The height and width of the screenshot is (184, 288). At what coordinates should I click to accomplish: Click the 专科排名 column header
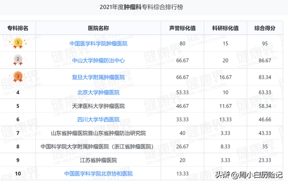pyautogui.click(x=18, y=28)
